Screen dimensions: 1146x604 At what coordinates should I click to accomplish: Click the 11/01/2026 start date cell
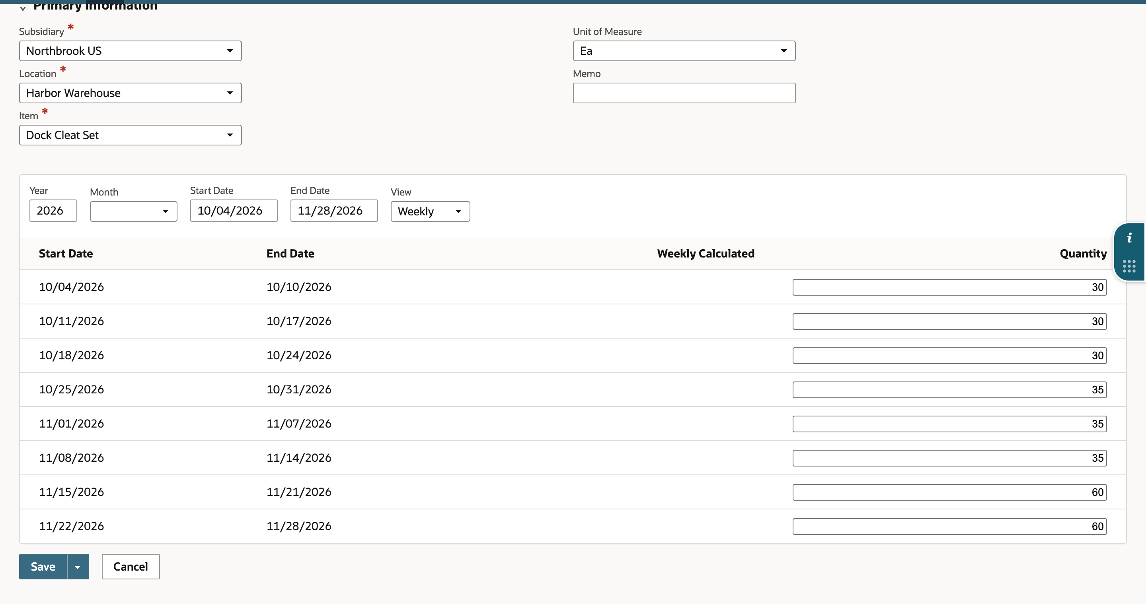(71, 424)
